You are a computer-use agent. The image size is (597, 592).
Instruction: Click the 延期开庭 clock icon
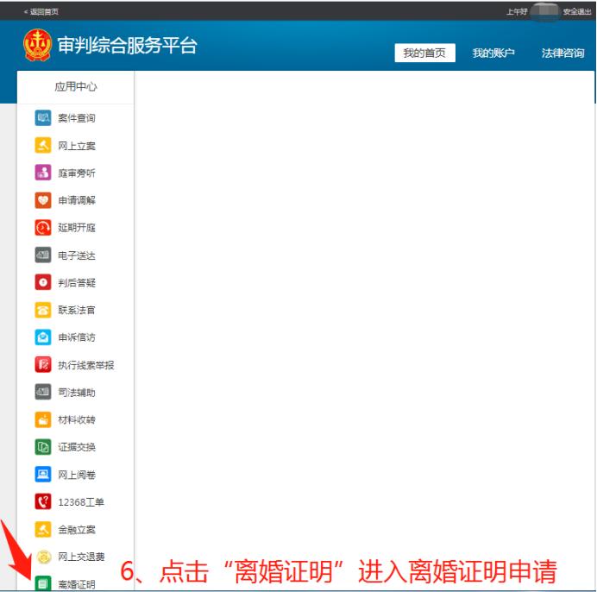43,228
